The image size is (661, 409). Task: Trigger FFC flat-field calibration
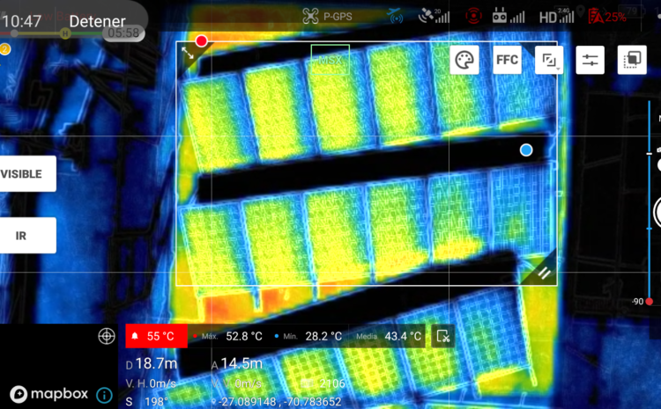click(507, 60)
